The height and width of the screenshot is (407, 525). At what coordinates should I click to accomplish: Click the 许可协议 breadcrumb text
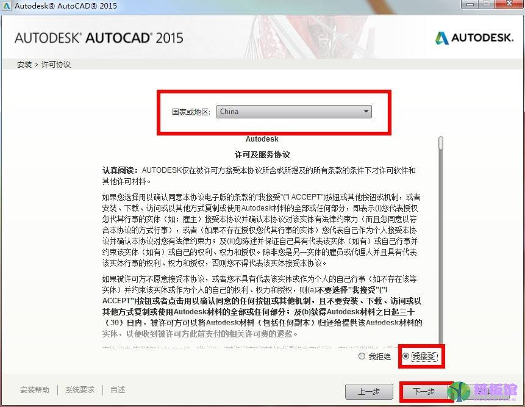56,64
